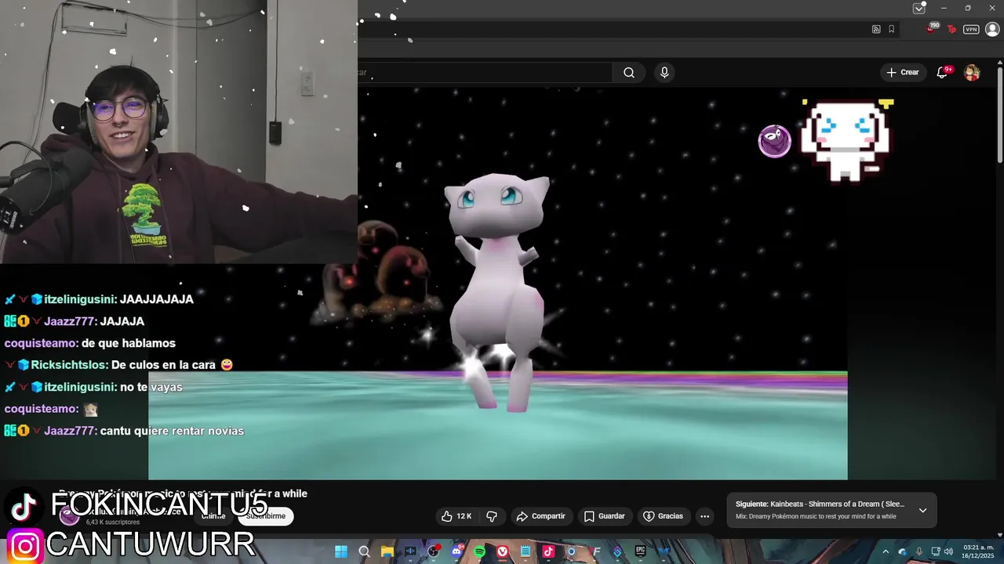Like the video with 12 K thumbs up
1004x564 pixels.
tap(457, 516)
